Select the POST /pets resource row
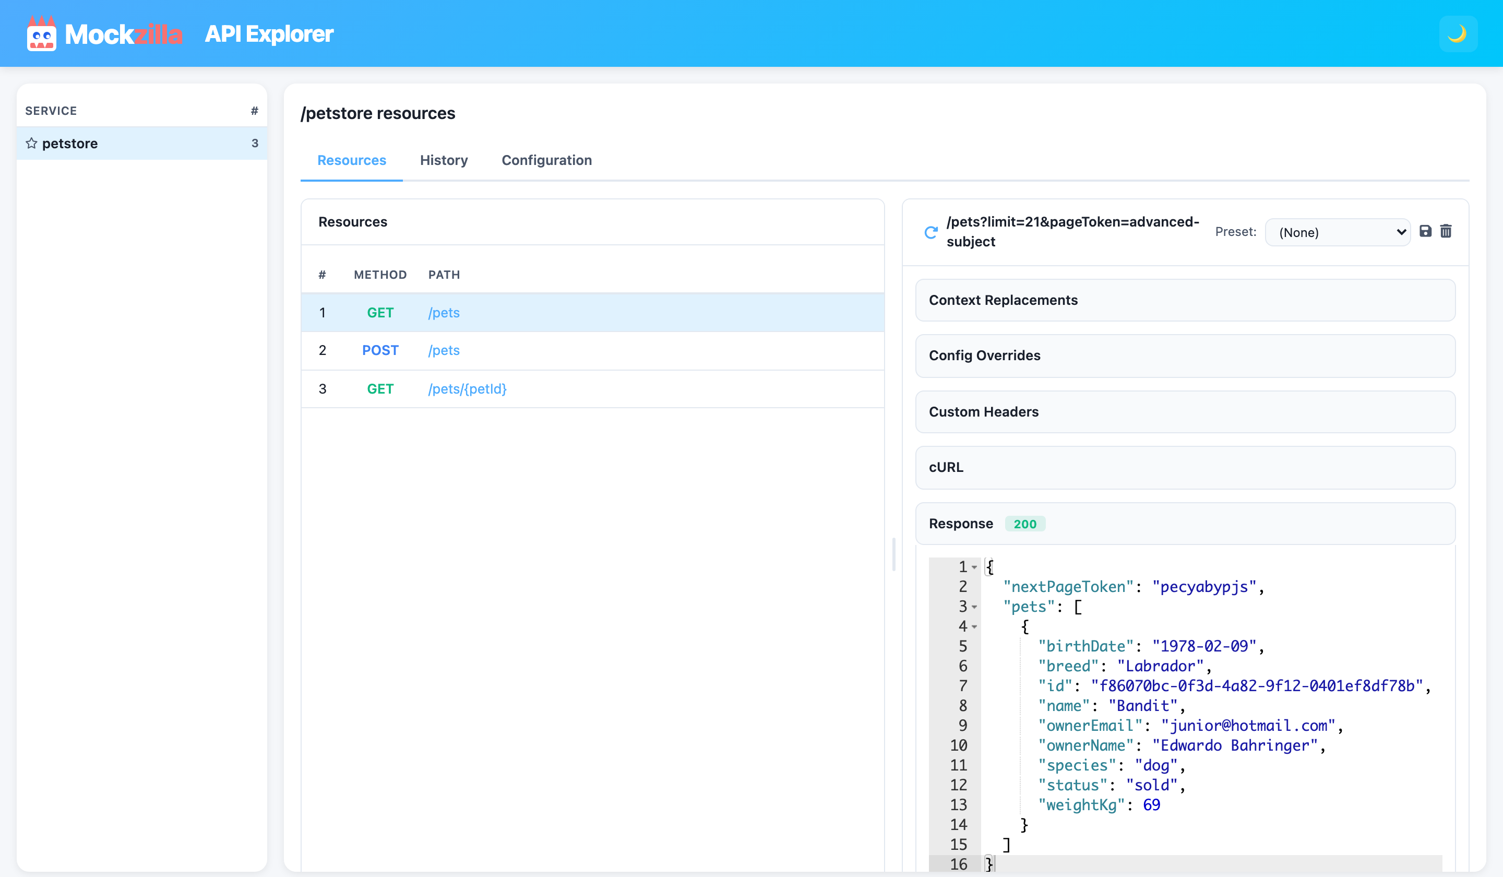This screenshot has height=877, width=1503. coord(592,350)
